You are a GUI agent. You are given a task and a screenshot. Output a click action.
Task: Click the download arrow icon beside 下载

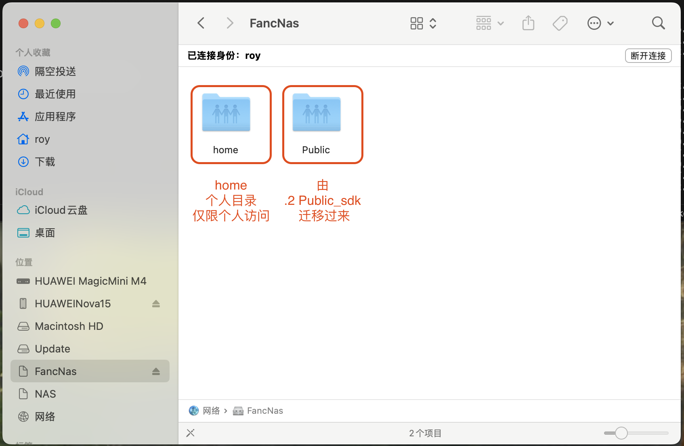[23, 162]
